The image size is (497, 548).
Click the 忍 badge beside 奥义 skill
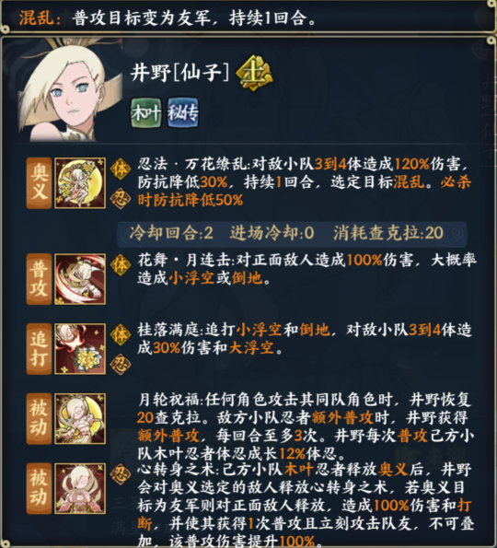click(x=121, y=199)
